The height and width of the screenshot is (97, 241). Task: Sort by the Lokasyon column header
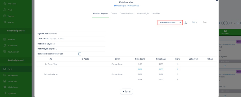pyautogui.click(x=193, y=59)
